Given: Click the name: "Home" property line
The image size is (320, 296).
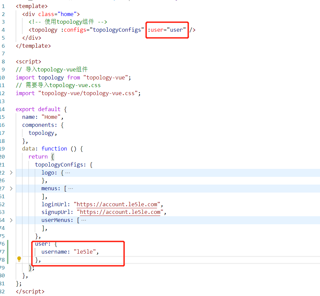Looking at the screenshot, I should [x=43, y=117].
